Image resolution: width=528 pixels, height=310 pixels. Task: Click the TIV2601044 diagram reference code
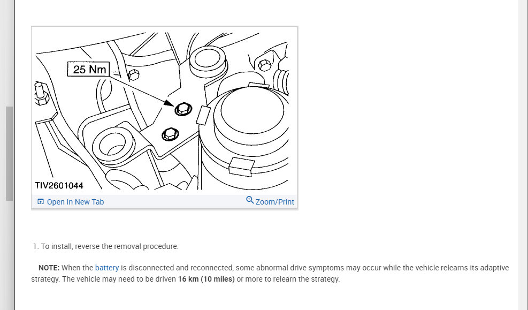coord(59,185)
